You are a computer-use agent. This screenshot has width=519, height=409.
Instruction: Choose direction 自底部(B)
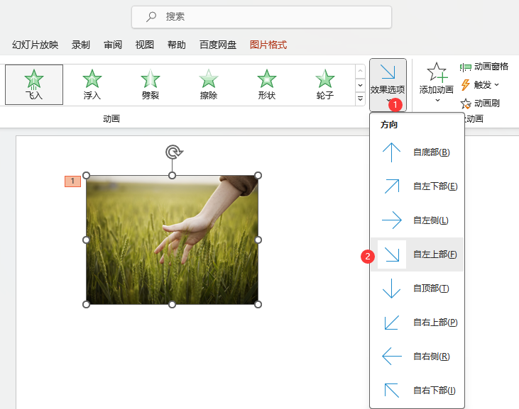click(x=417, y=152)
